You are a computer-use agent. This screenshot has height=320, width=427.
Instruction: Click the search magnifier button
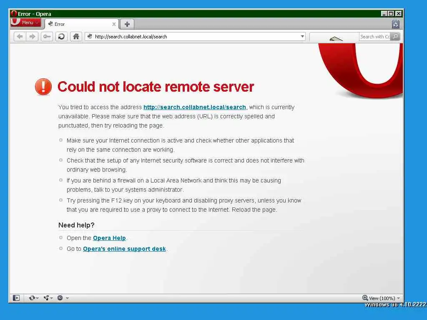(x=395, y=37)
